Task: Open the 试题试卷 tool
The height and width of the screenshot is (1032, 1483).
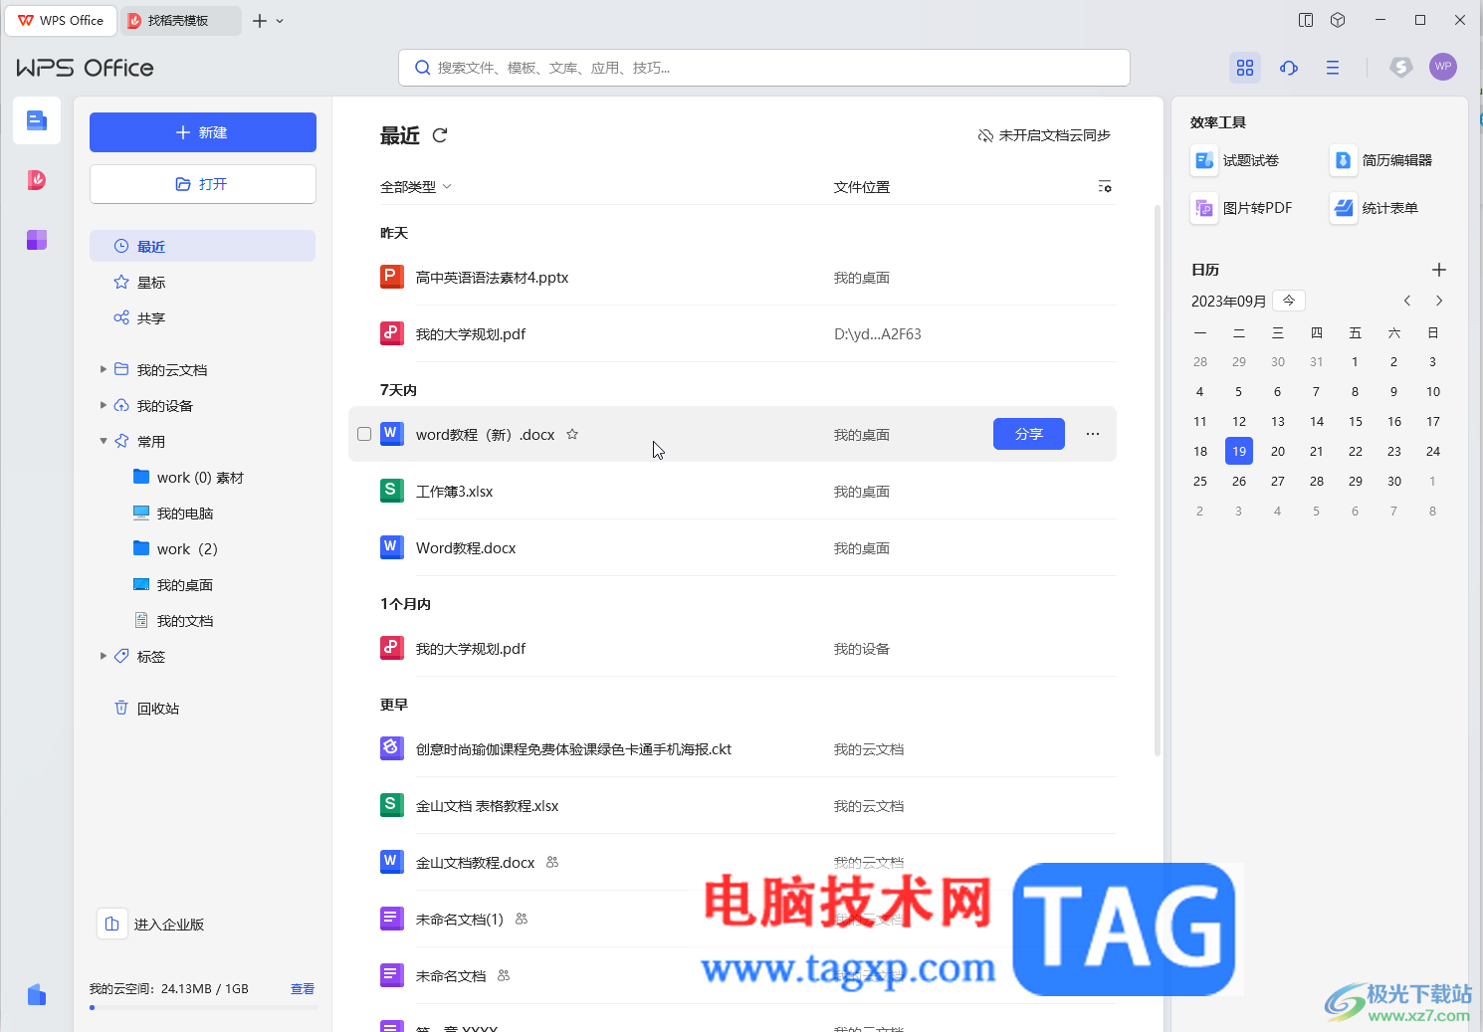Action: click(x=1235, y=160)
